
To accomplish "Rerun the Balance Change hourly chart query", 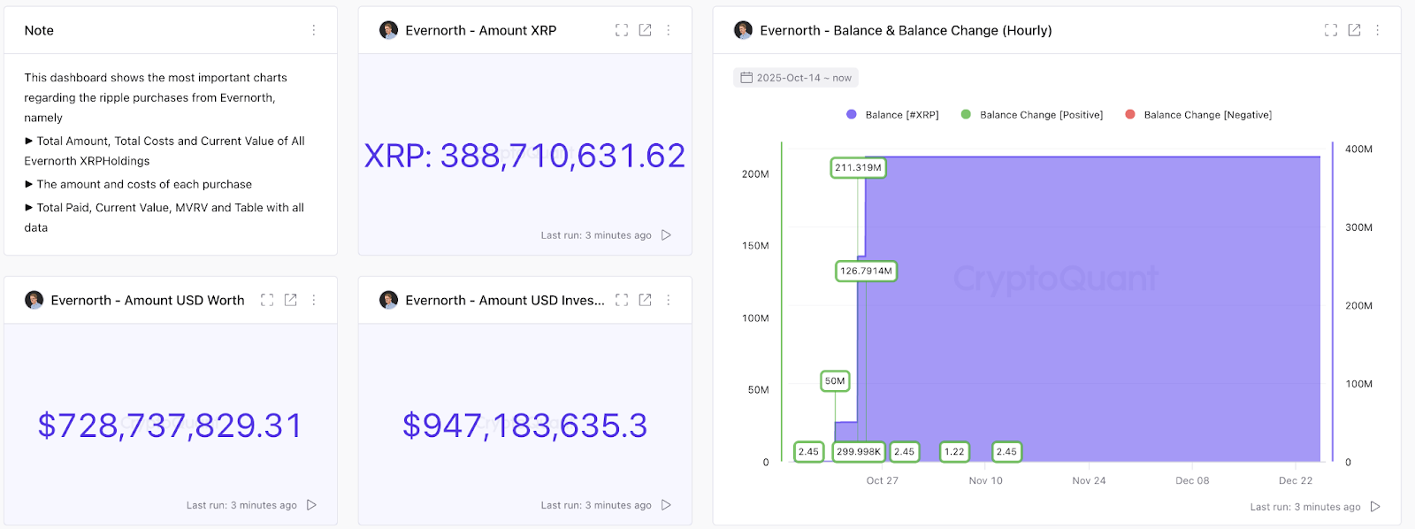I will coord(1375,507).
